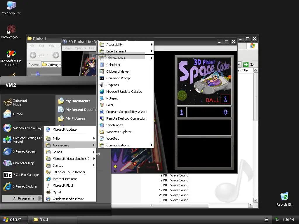Viewport: 299px width, 224px height.
Task: Open Clipboard Viewer in the Accessories menu
Action: (x=126, y=71)
